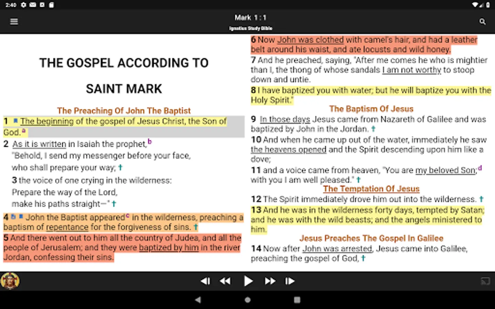The width and height of the screenshot is (495, 309).
Task: Select verse number 2
Action: (6, 144)
